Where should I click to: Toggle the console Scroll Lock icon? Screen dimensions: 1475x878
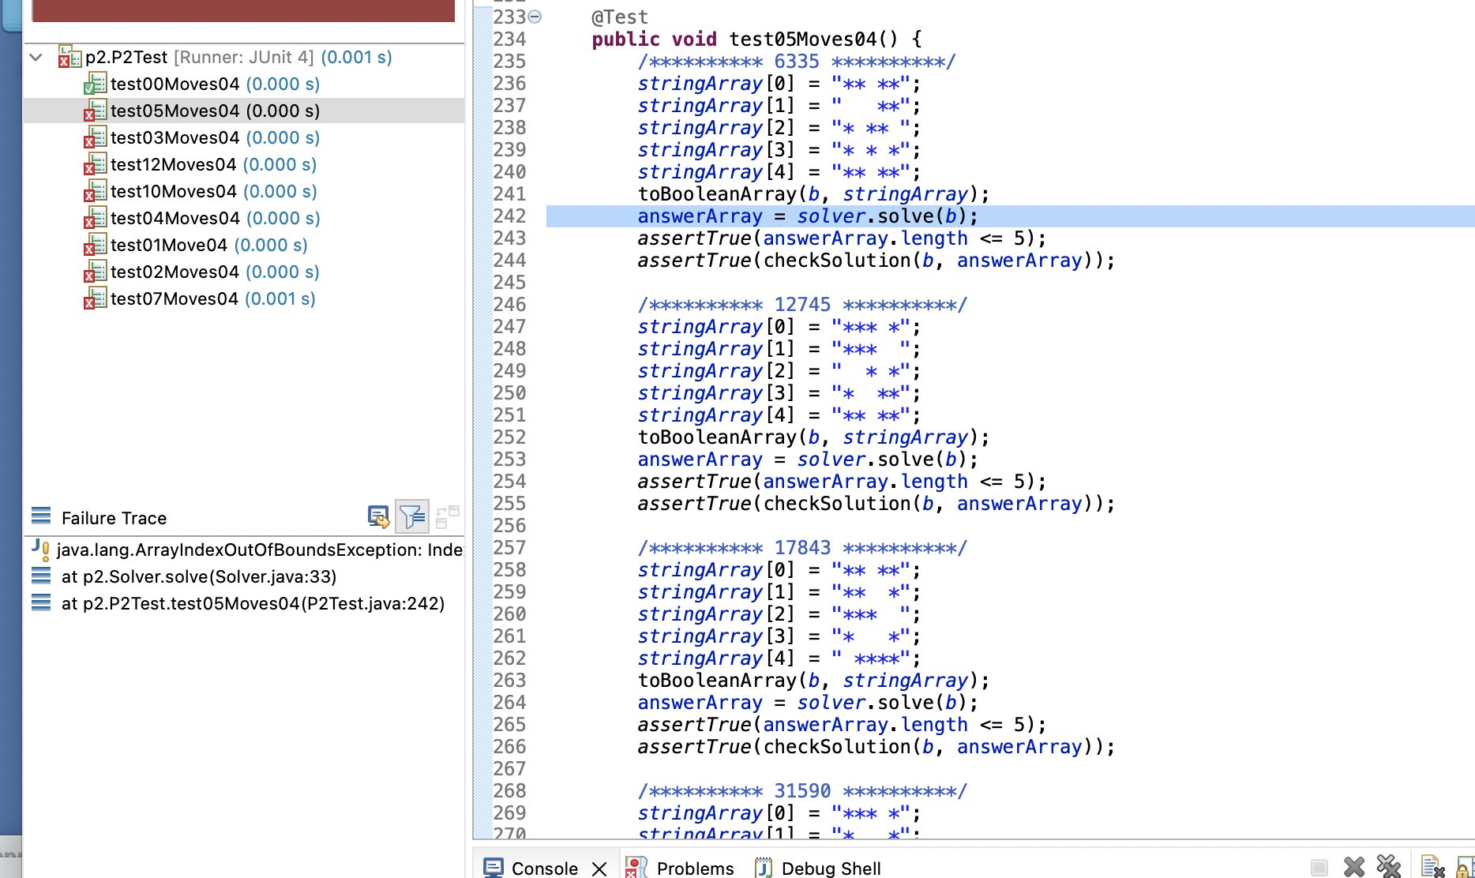(1465, 867)
